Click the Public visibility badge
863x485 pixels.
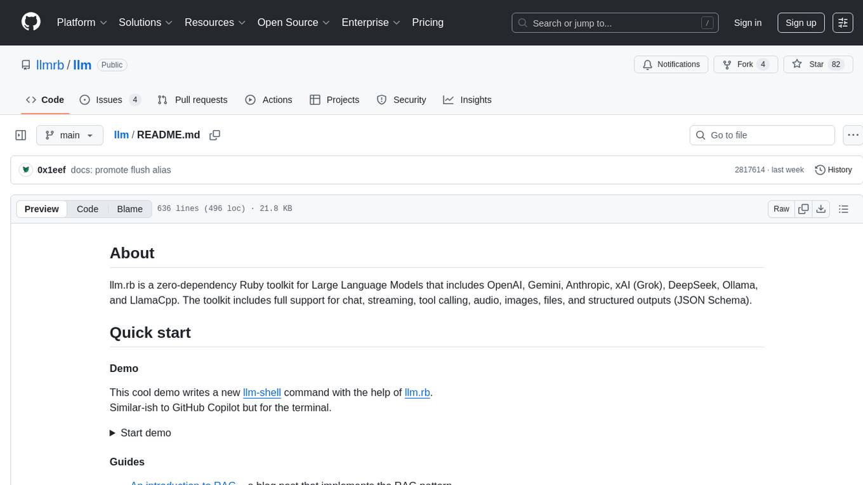click(112, 65)
